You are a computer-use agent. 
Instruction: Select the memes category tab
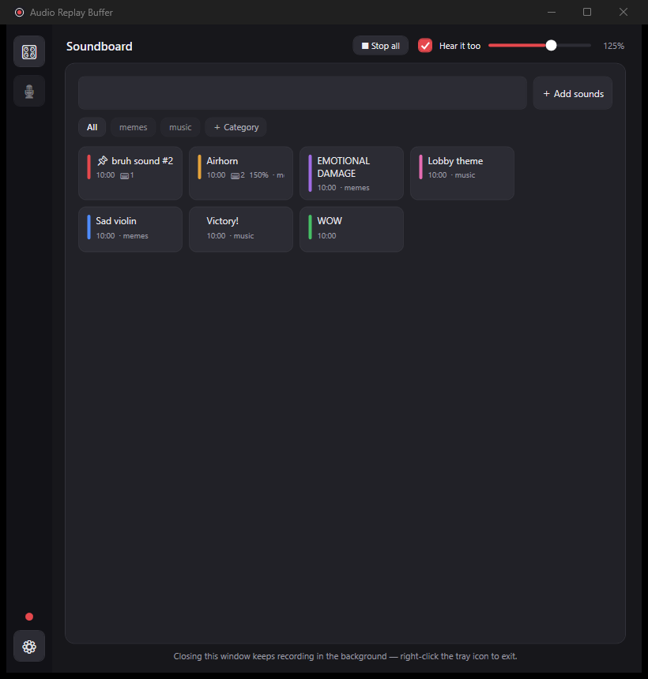[x=133, y=127]
